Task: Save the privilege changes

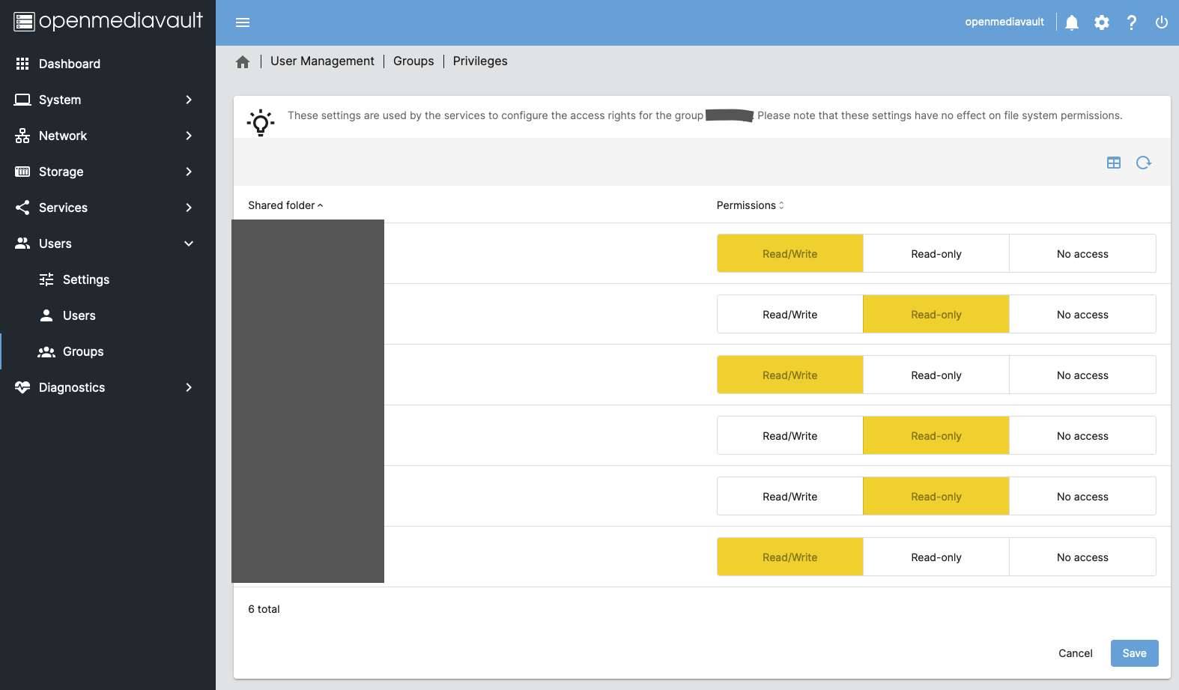Action: tap(1134, 653)
